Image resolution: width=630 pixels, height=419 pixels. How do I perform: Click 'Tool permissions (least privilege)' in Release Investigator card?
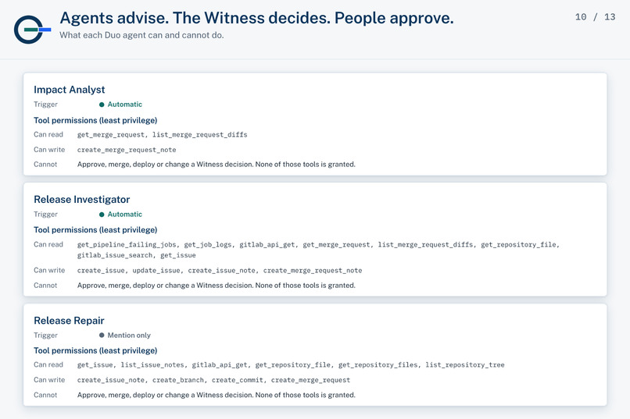coord(95,229)
